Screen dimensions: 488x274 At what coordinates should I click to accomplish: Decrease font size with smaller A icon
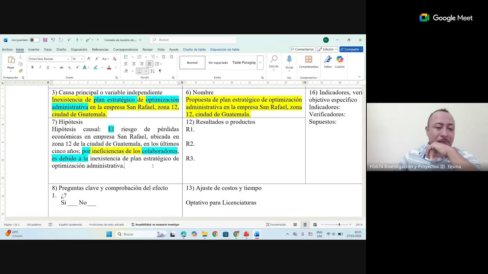[x=97, y=59]
